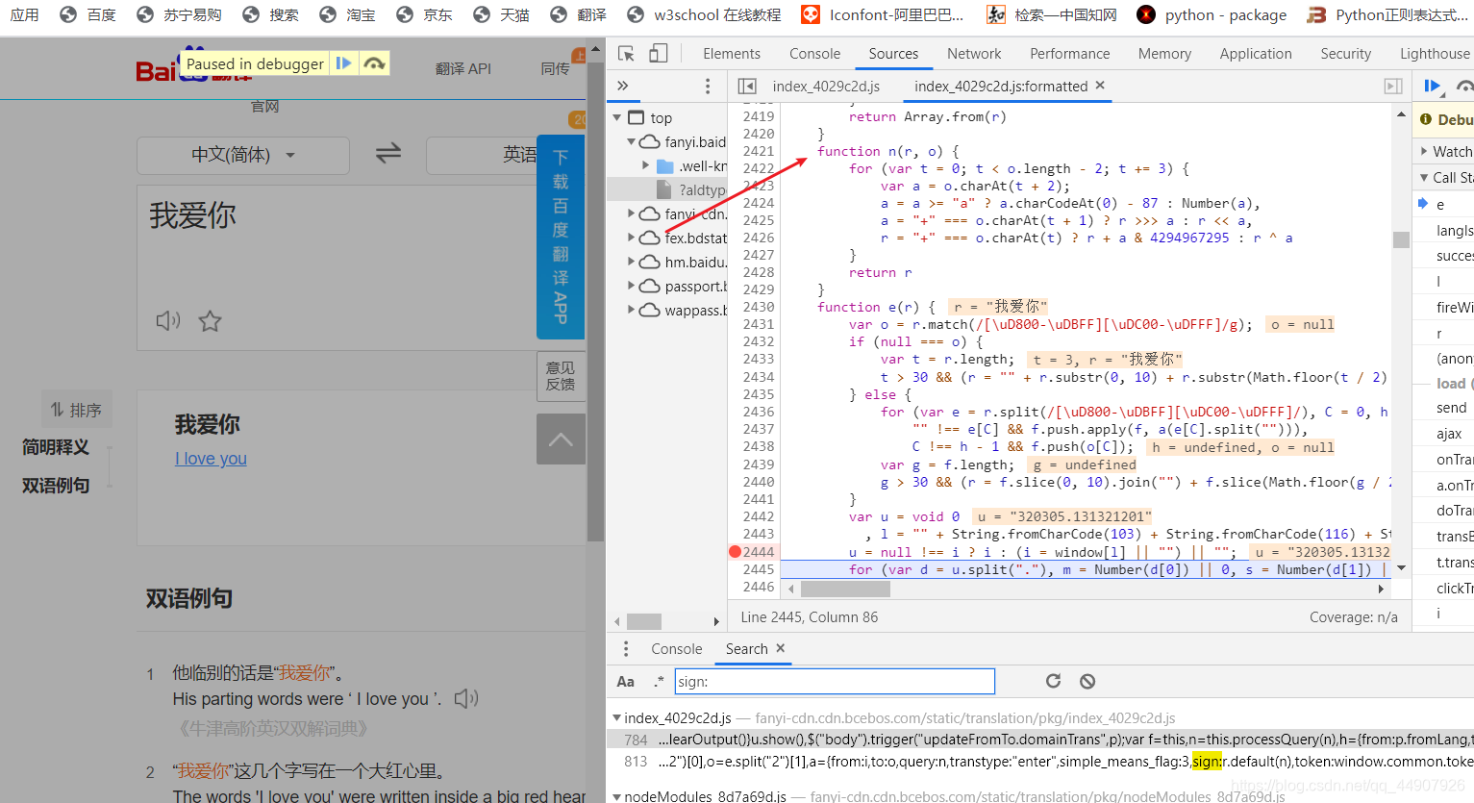Close the index_4029c2d.js:formatted file tab
1474x803 pixels.
pyautogui.click(x=1100, y=86)
